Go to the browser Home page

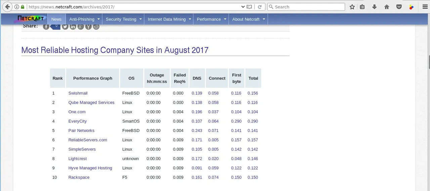pos(387,7)
